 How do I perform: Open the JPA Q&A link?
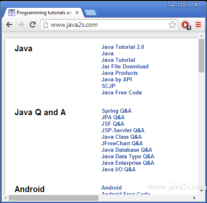click(x=113, y=117)
